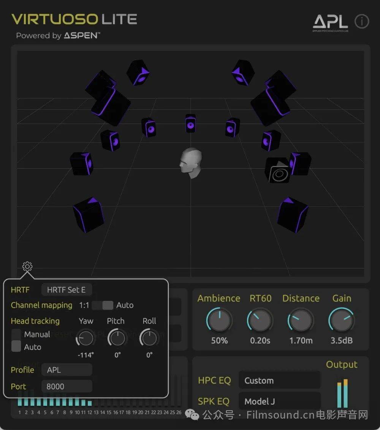Select the front left speaker beside center
The width and height of the screenshot is (380, 430).
coord(149,128)
